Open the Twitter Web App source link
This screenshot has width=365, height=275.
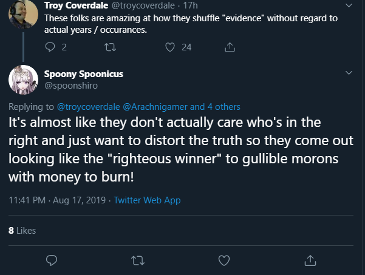[x=147, y=200]
